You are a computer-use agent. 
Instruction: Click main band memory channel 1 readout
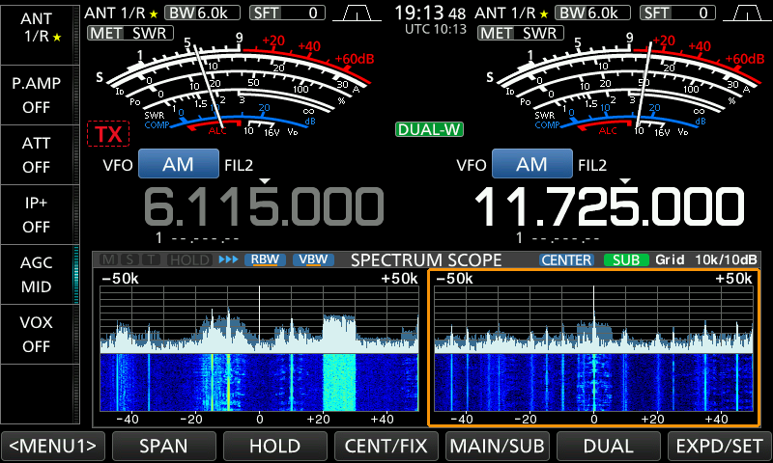(197, 238)
